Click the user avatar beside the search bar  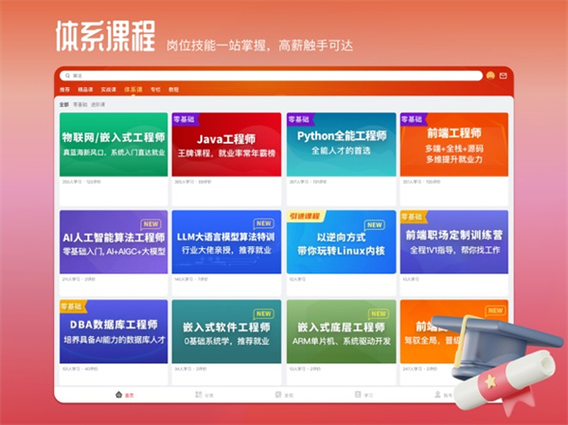[490, 76]
